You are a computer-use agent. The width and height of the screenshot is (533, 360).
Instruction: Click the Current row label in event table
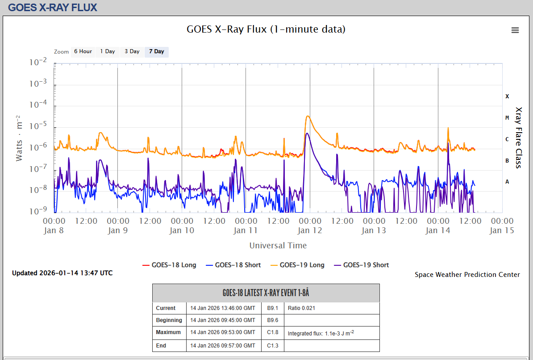coord(166,308)
